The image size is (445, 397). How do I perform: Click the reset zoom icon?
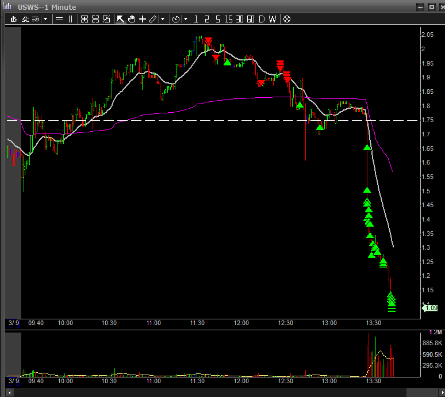106,19
